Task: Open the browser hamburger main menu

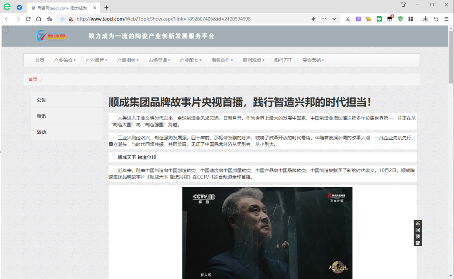Action: coord(446,19)
